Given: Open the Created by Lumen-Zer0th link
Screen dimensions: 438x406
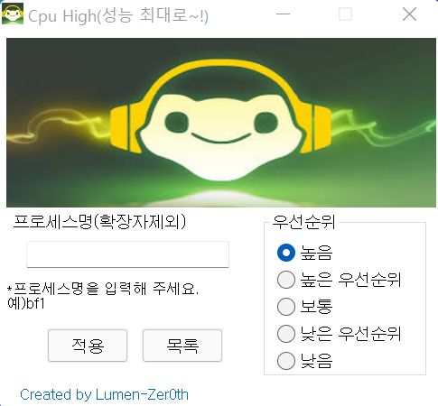Looking at the screenshot, I should click(x=104, y=394).
